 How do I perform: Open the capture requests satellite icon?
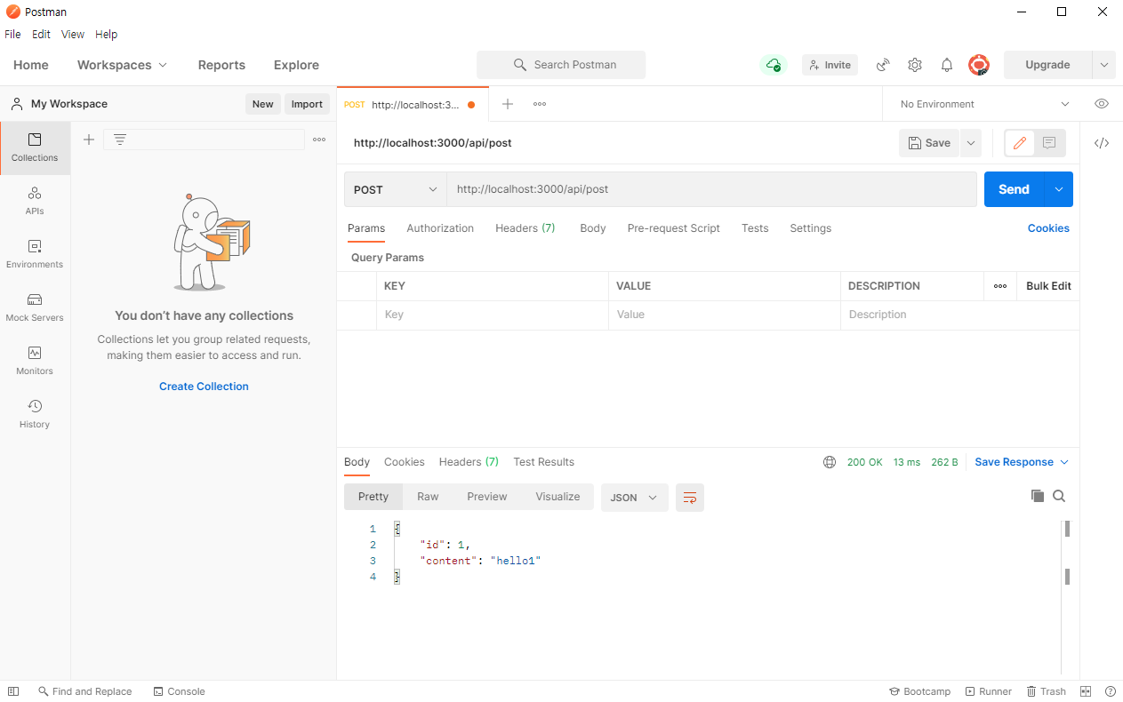coord(883,65)
